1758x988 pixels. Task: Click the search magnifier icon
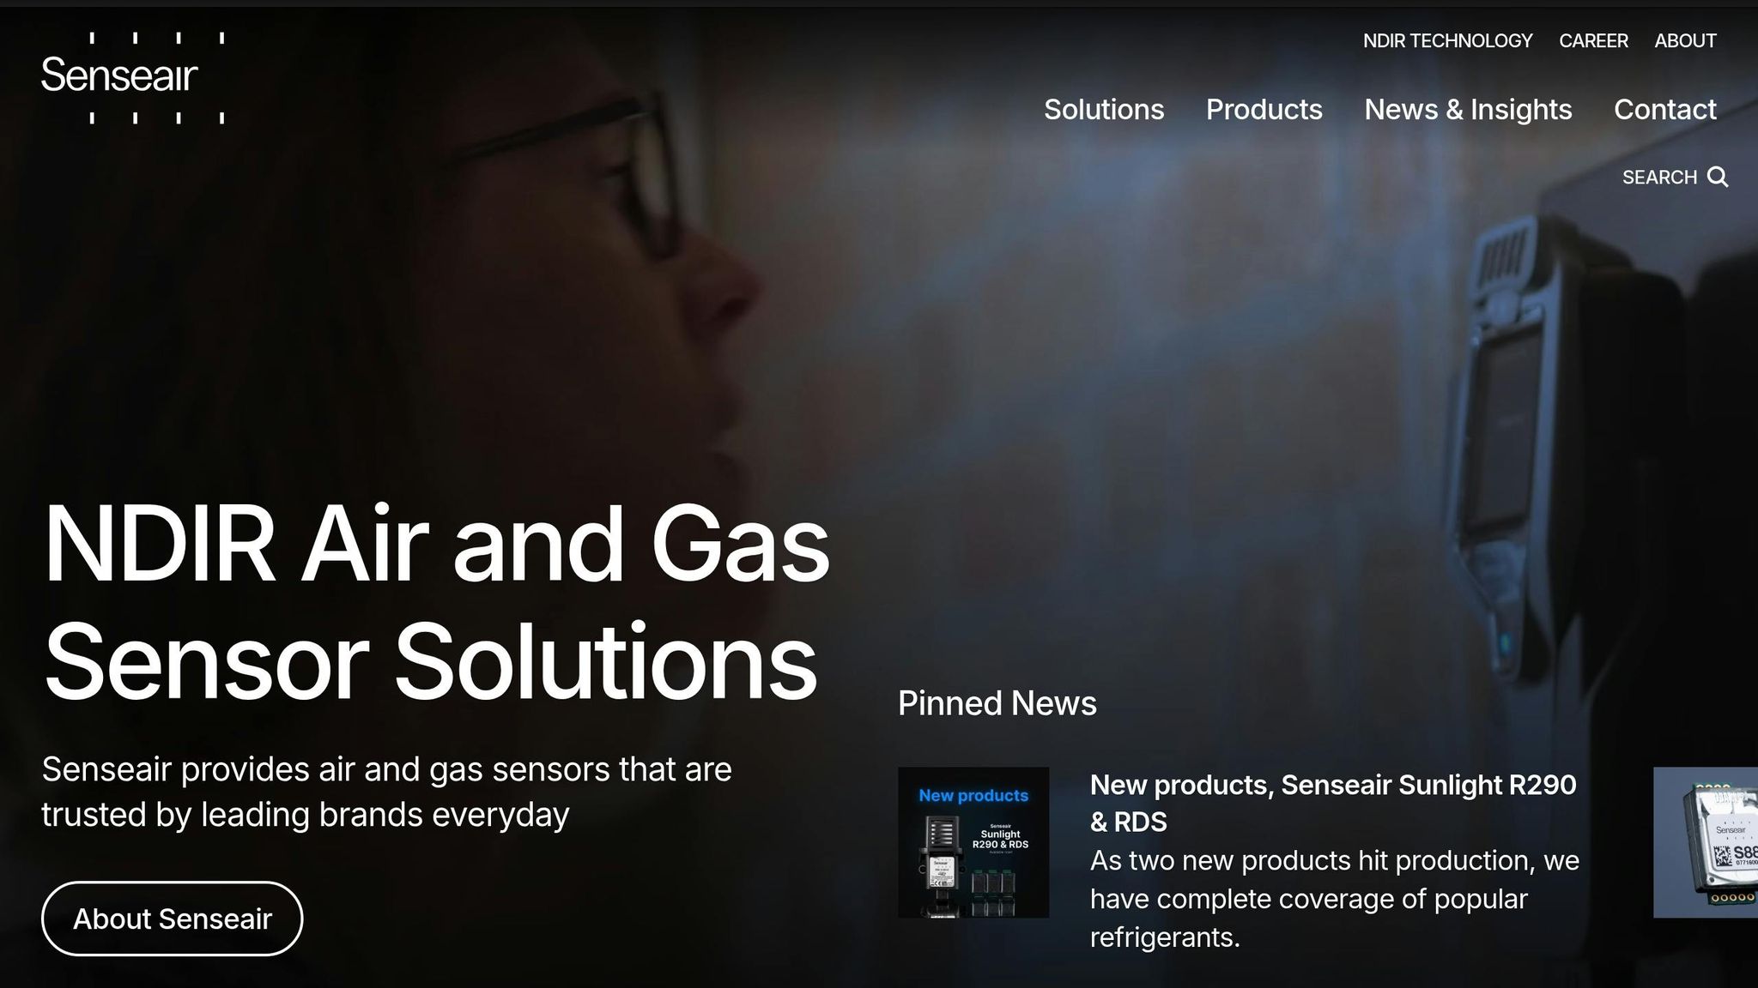(x=1718, y=178)
